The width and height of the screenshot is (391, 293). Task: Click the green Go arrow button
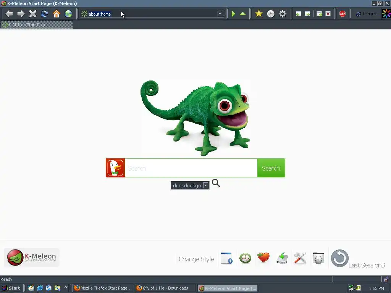pos(233,14)
